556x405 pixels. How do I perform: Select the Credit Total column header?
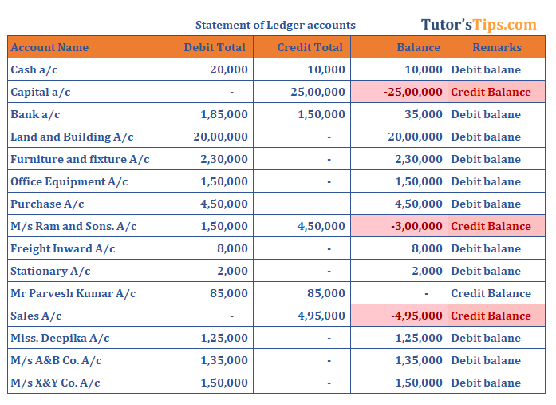(302, 47)
